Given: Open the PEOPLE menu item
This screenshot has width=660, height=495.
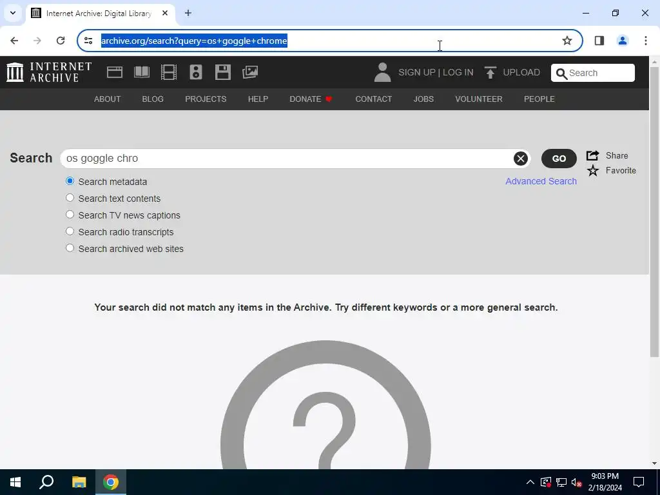Looking at the screenshot, I should [539, 99].
